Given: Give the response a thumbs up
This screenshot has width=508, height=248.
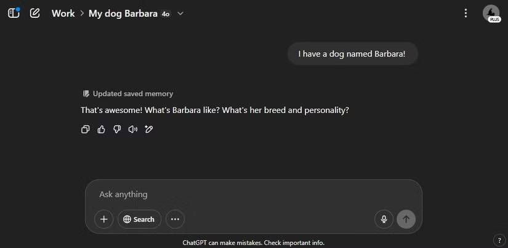Looking at the screenshot, I should coord(102,129).
